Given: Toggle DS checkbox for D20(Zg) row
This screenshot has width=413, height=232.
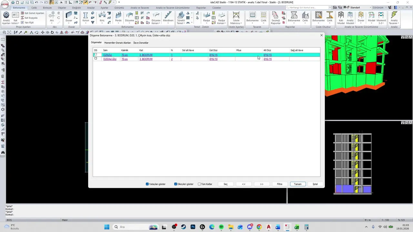Looking at the screenshot, I should (96, 54).
